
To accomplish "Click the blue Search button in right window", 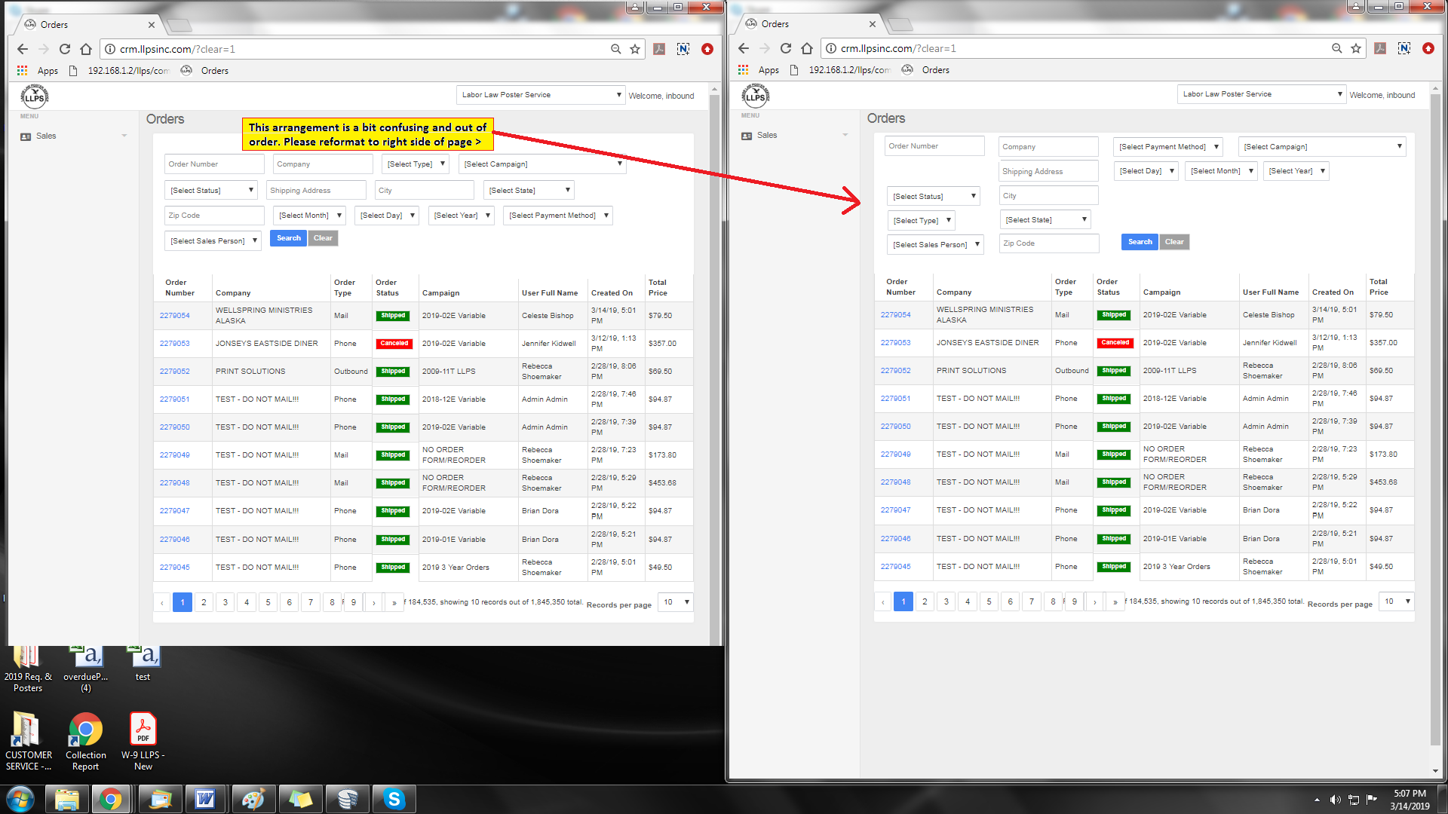I will [x=1140, y=242].
